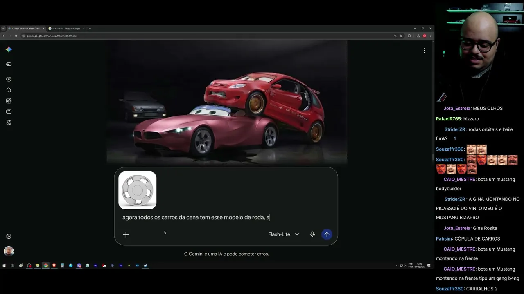
Task: Open Gemini settings gear
Action: [x=9, y=236]
